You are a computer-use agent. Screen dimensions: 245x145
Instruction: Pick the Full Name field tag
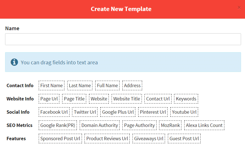(107, 85)
